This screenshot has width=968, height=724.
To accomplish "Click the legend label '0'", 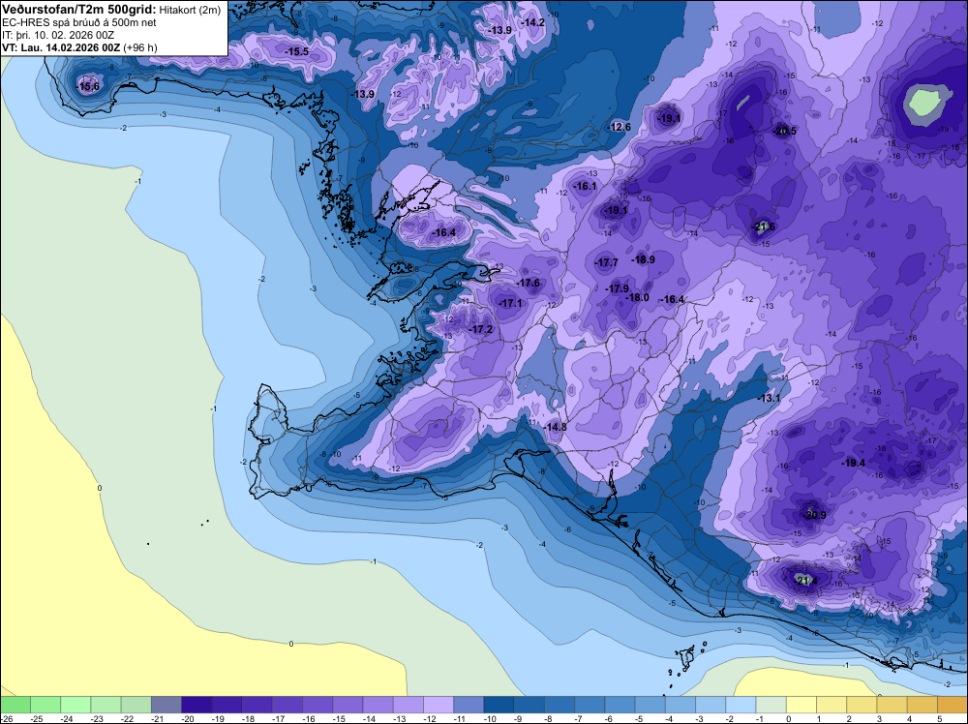I will 789,719.
